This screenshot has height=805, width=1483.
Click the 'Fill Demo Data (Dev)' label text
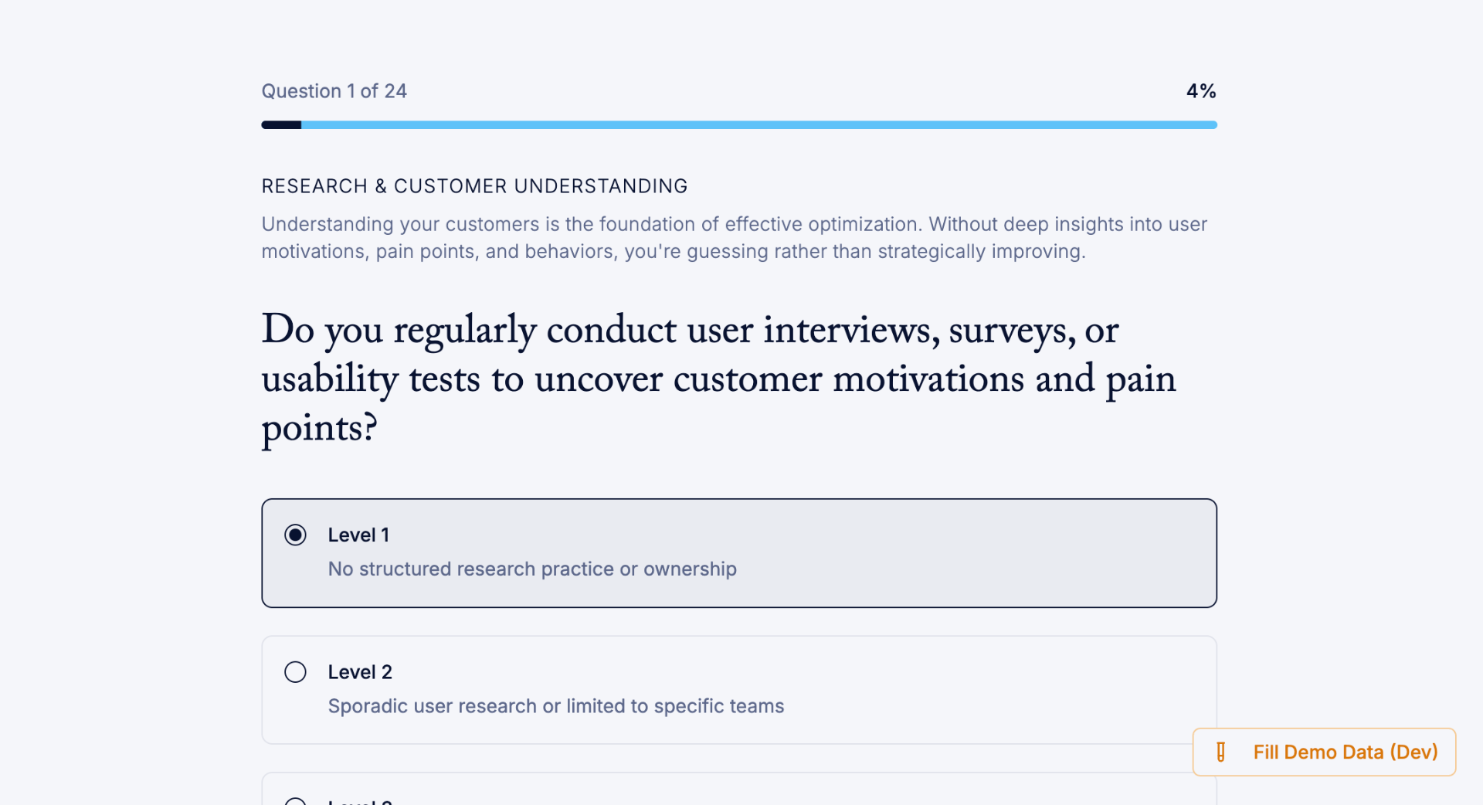pos(1346,752)
